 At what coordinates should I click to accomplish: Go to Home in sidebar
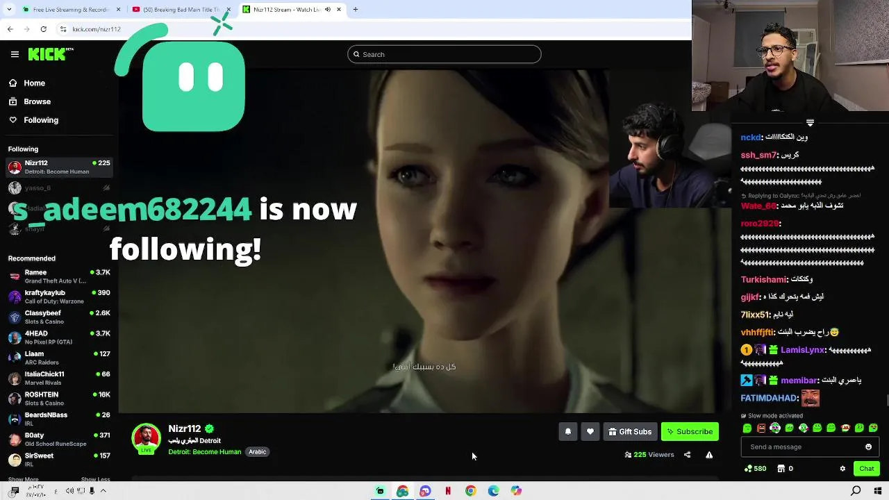point(27,83)
